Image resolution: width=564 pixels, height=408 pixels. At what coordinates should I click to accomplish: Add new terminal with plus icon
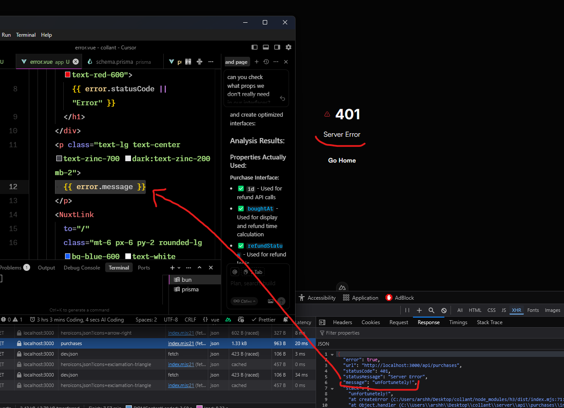pyautogui.click(x=172, y=268)
